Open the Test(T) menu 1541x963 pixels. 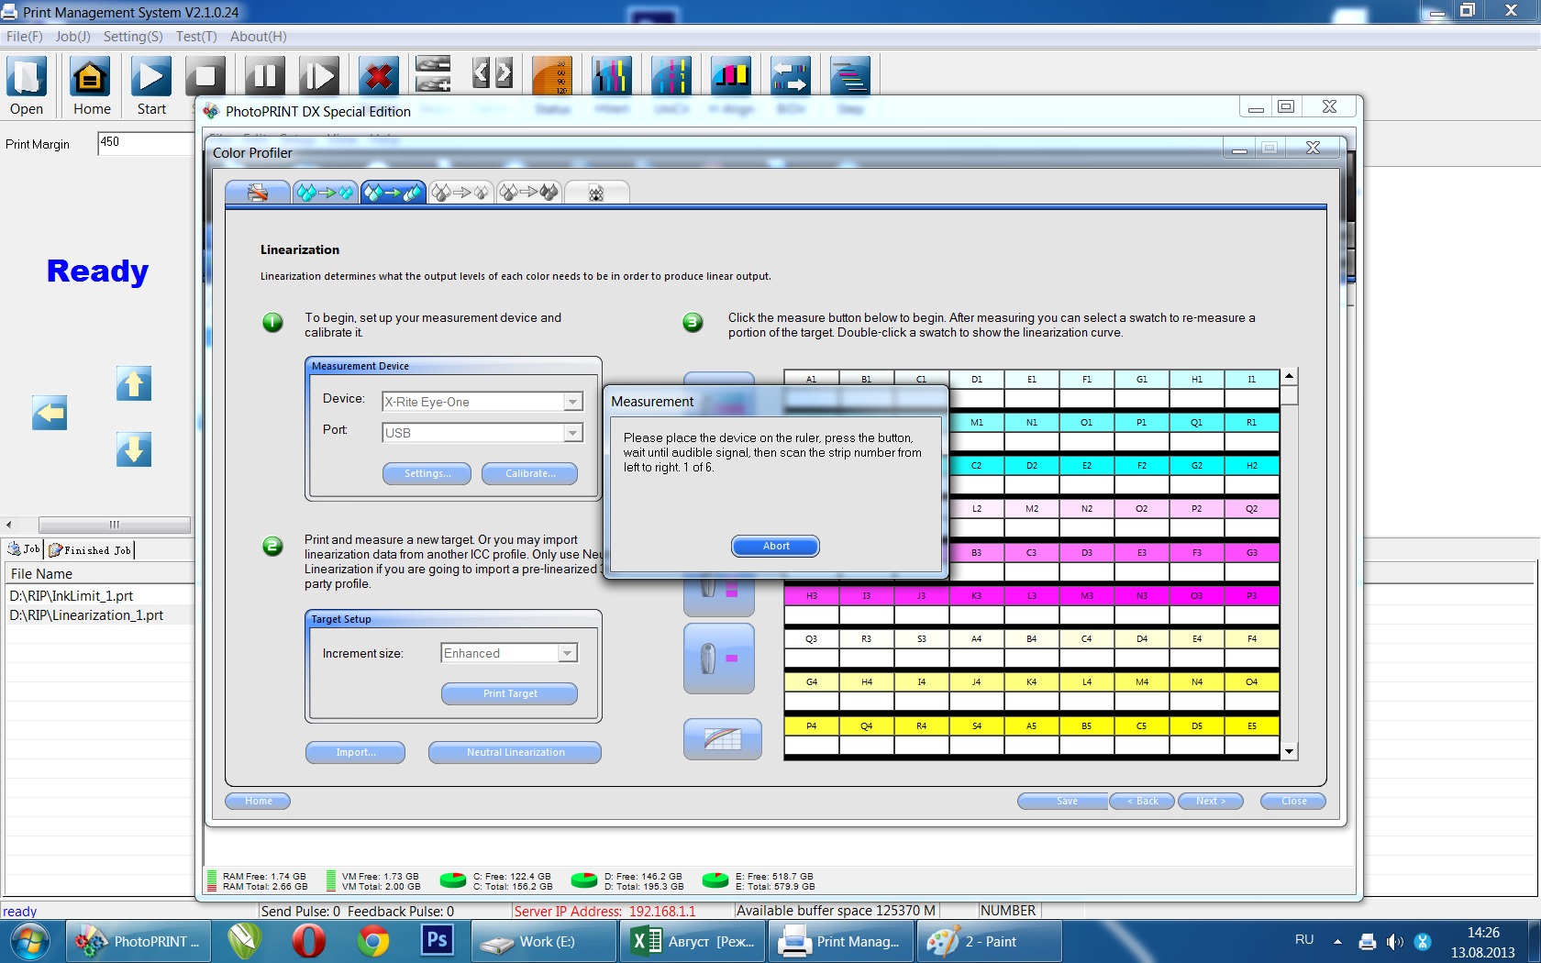196,37
